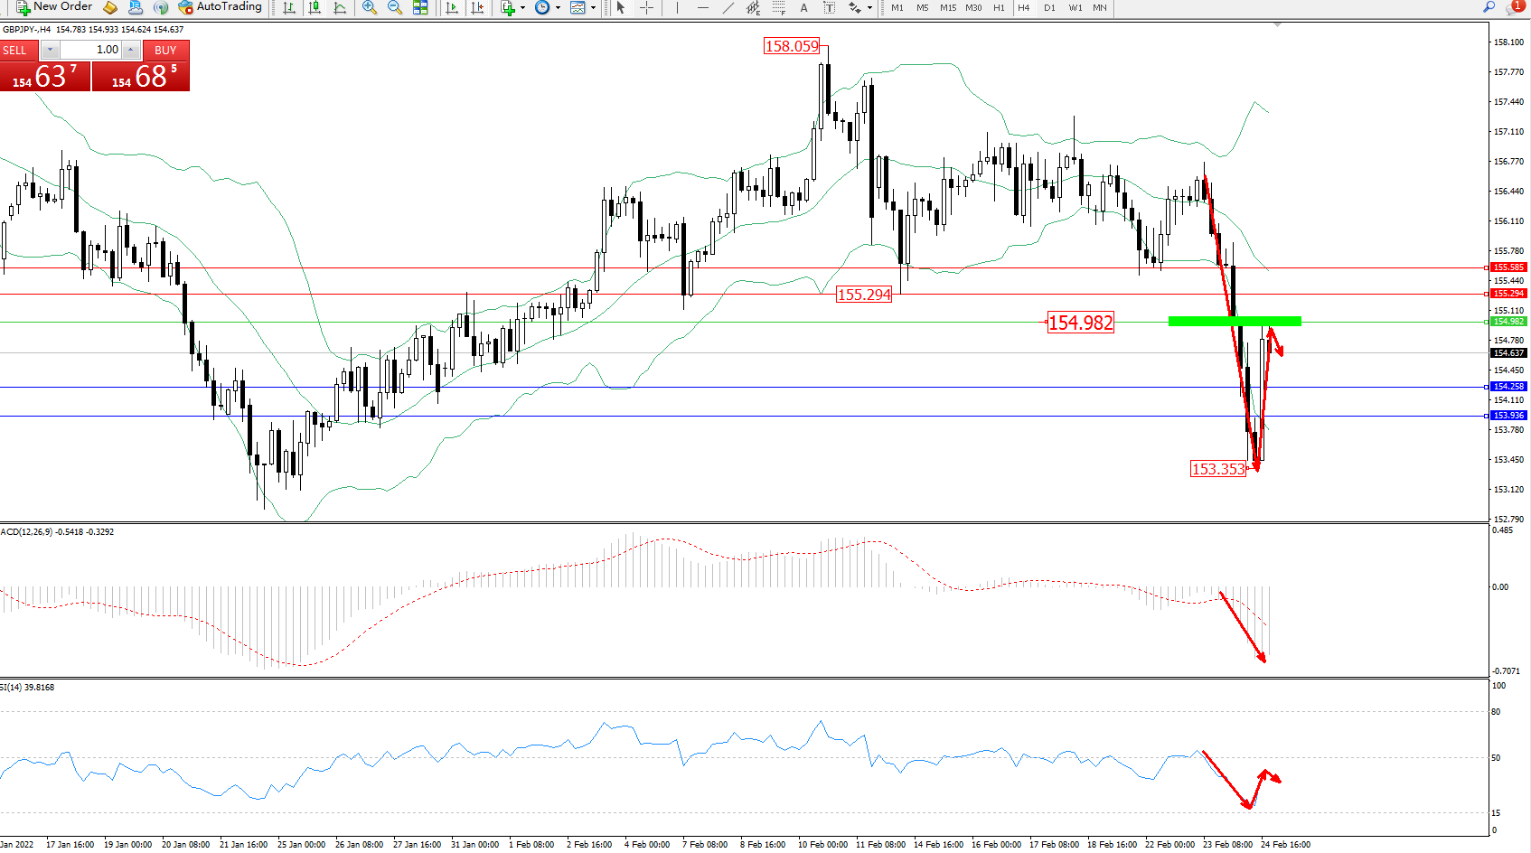Open the periodicity clock dropdown
This screenshot has width=1531, height=853.
click(558, 7)
